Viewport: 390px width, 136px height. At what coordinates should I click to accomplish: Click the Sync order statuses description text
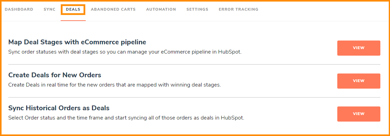[x=125, y=53]
